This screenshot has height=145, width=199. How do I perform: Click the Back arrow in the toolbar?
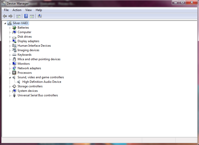click(x=5, y=16)
